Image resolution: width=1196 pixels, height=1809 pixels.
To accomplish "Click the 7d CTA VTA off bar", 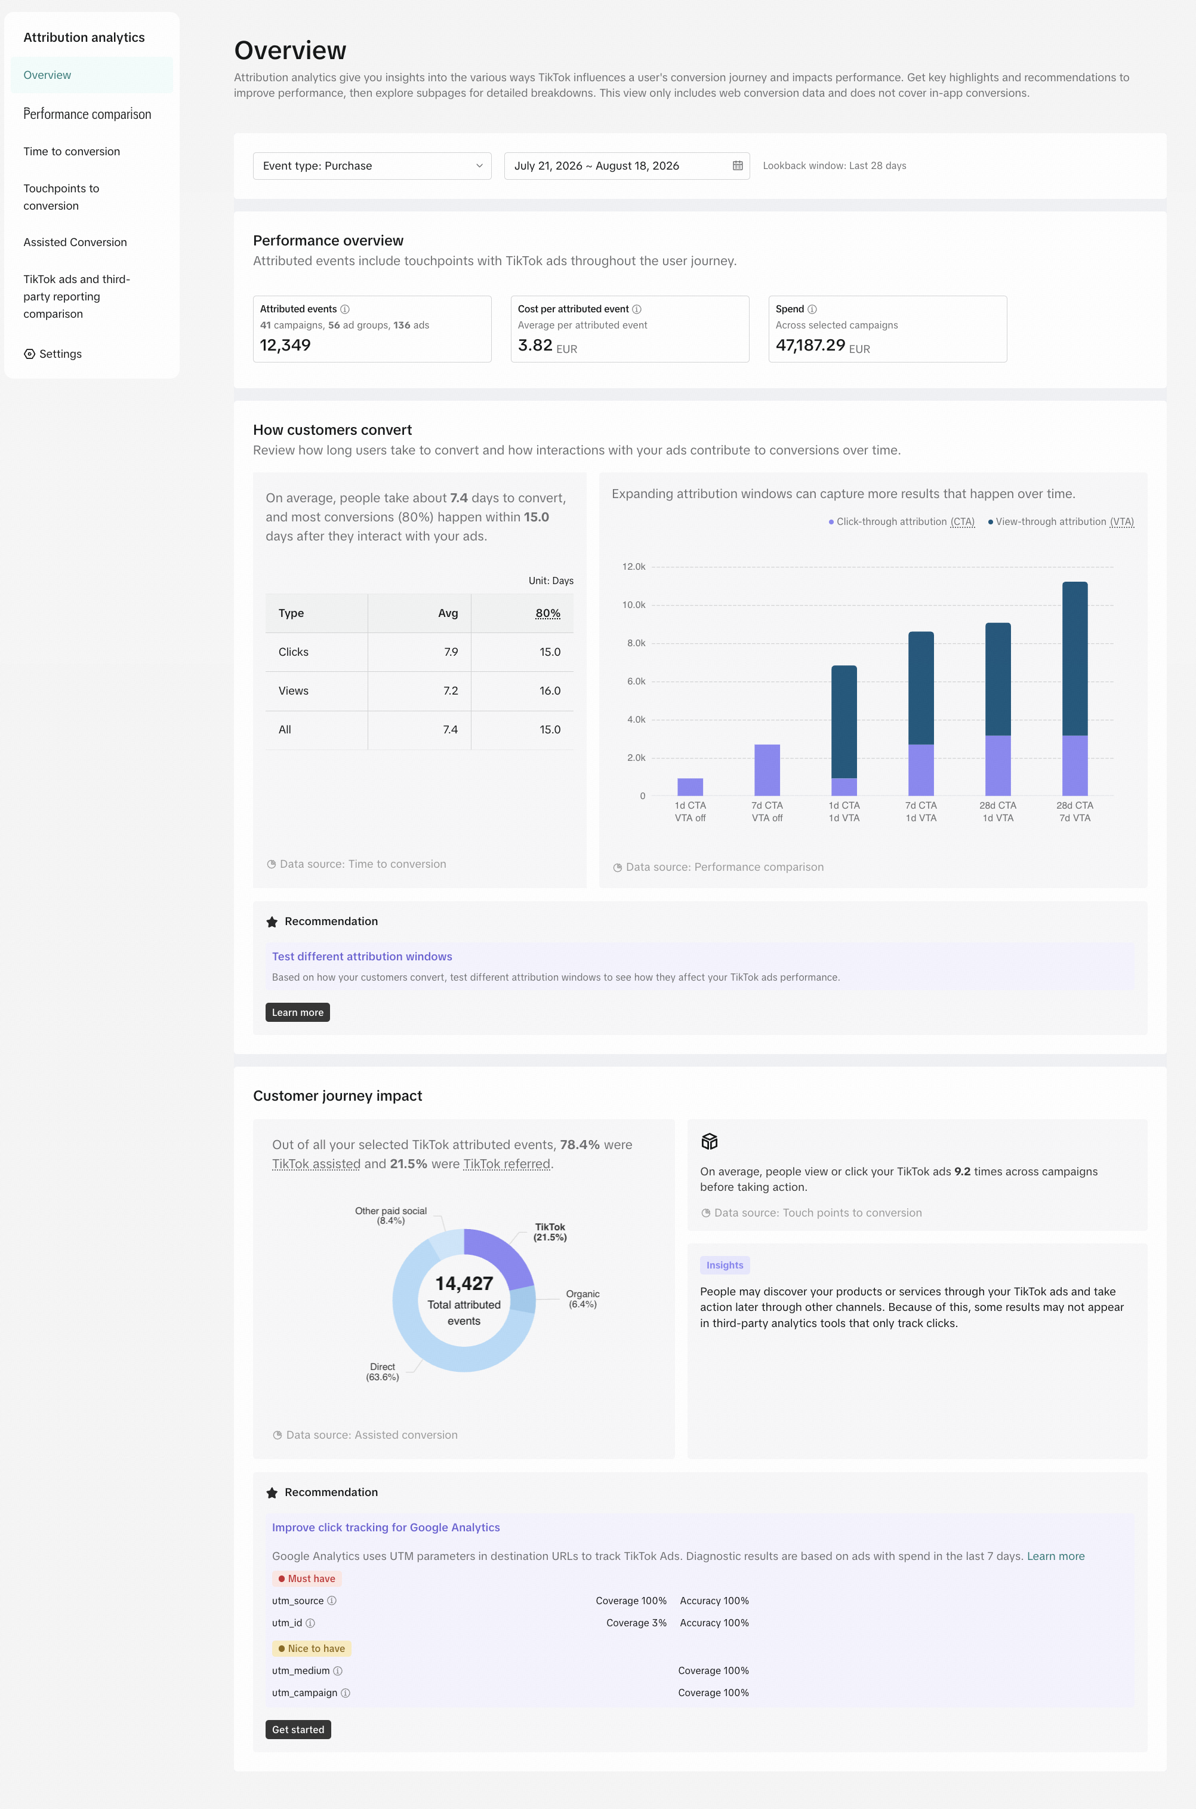I will [x=767, y=770].
